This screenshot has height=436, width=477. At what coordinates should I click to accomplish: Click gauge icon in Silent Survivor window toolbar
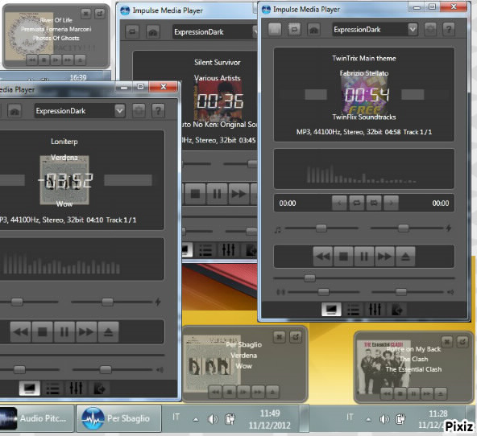point(153,31)
